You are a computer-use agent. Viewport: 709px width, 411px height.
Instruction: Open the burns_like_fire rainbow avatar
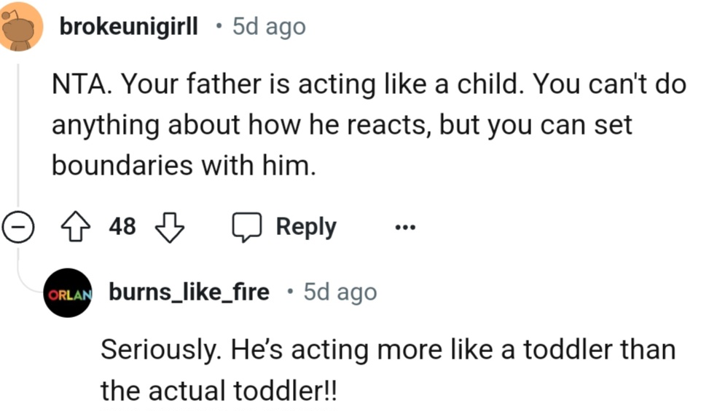pos(68,293)
